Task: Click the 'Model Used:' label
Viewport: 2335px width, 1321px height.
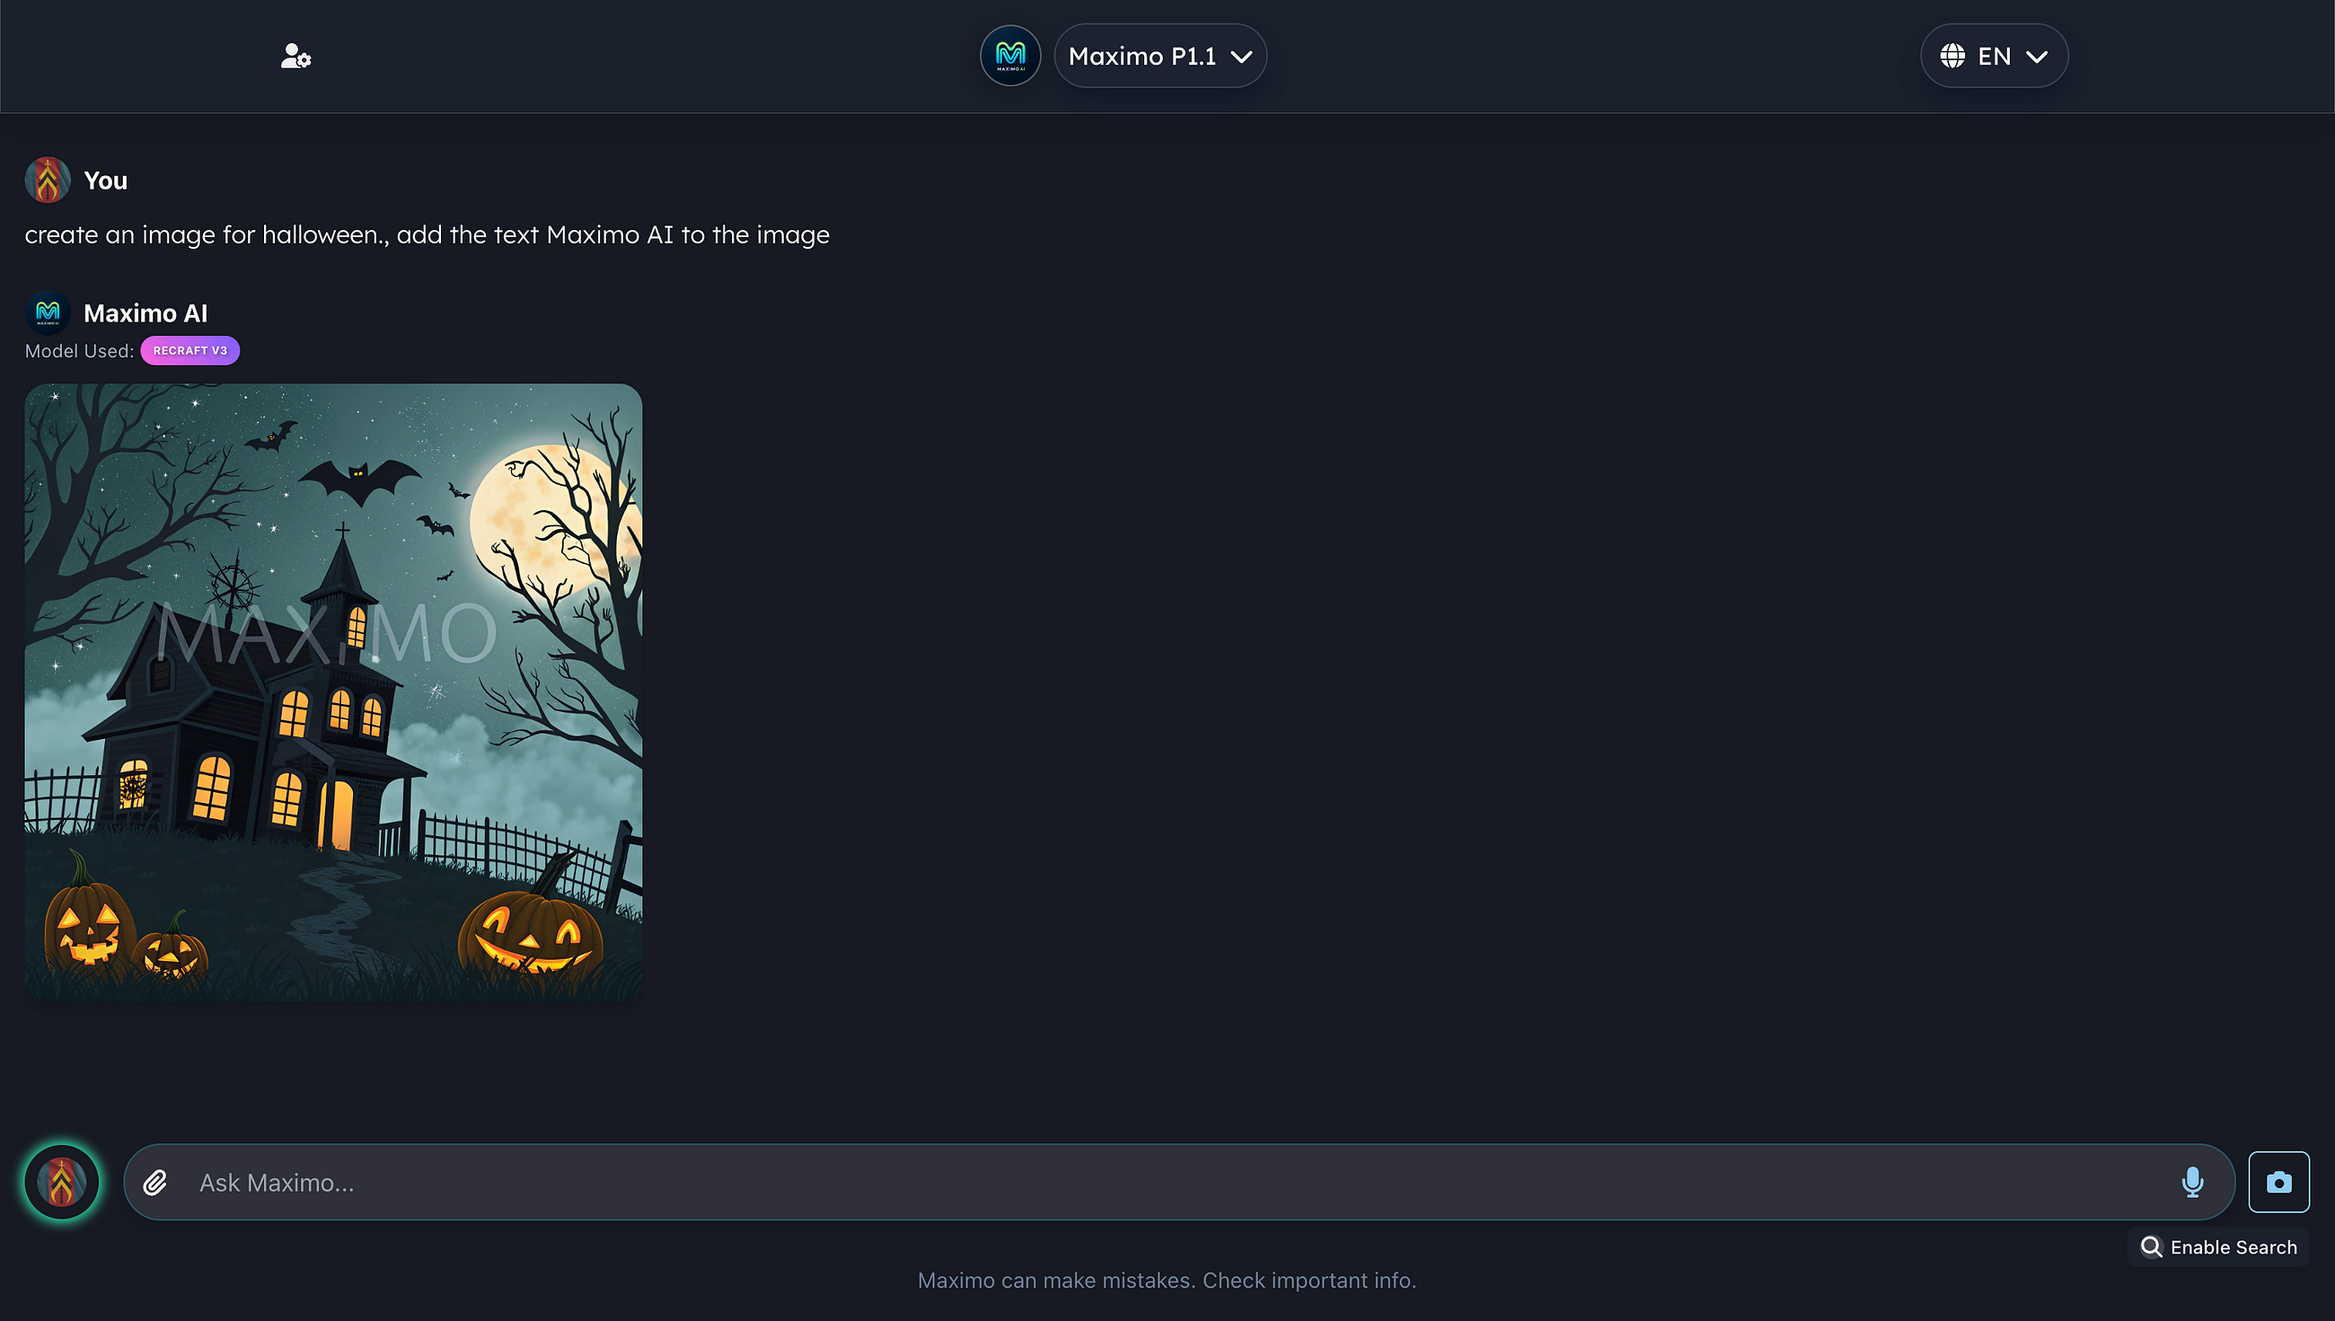Action: coord(79,351)
